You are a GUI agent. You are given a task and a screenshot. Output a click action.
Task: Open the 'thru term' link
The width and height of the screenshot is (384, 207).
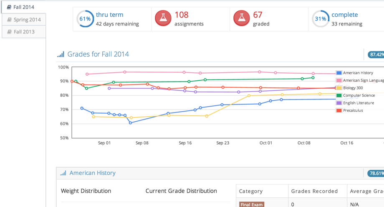(x=109, y=15)
